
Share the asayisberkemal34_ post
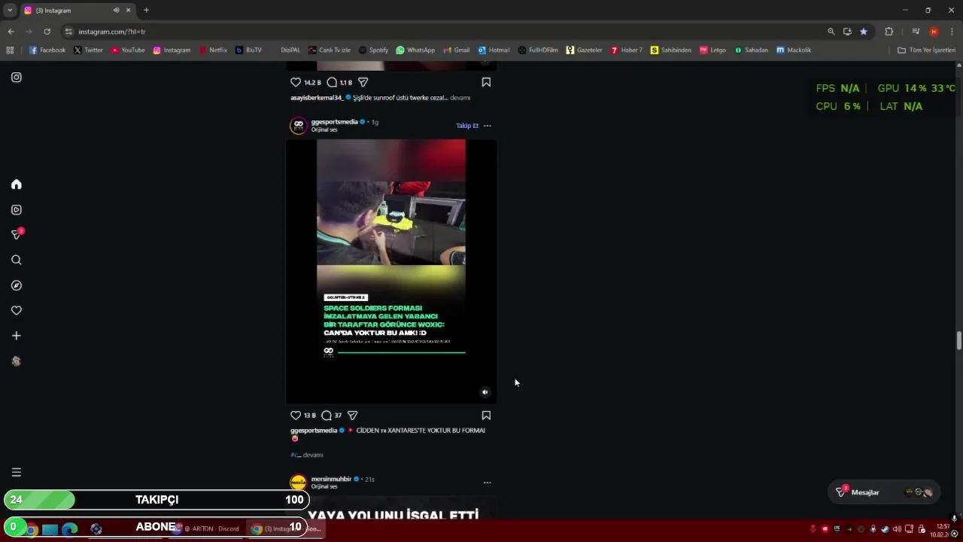[x=363, y=82]
